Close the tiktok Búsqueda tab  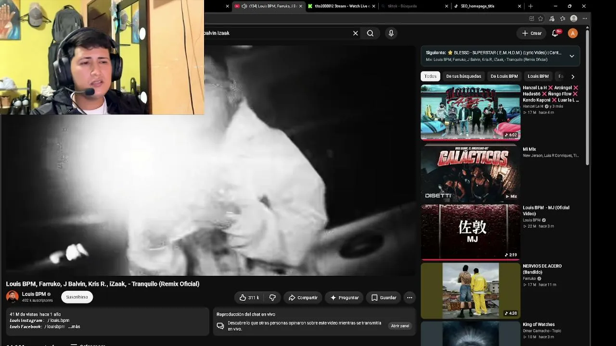(x=446, y=6)
